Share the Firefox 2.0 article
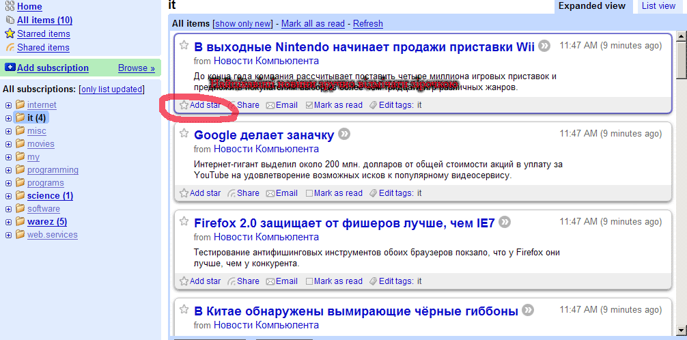The height and width of the screenshot is (340, 687). pyautogui.click(x=243, y=281)
